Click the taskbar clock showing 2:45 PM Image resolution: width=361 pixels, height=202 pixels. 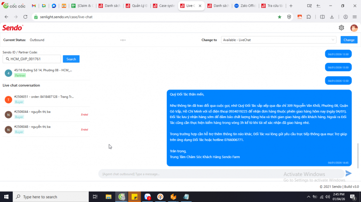338,197
